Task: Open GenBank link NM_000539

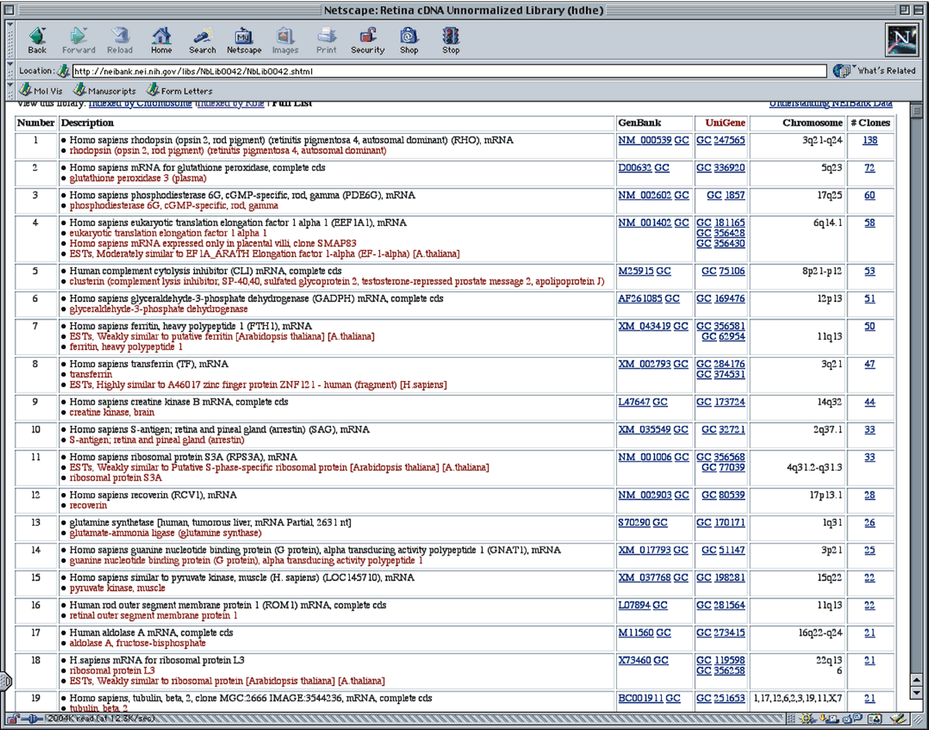Action: [644, 140]
